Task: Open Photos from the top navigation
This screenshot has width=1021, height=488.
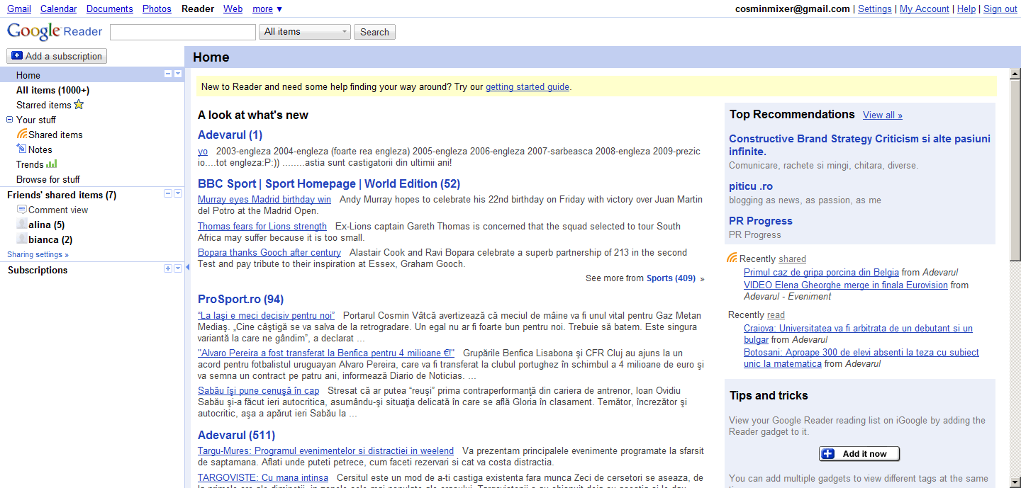Action: pos(157,9)
